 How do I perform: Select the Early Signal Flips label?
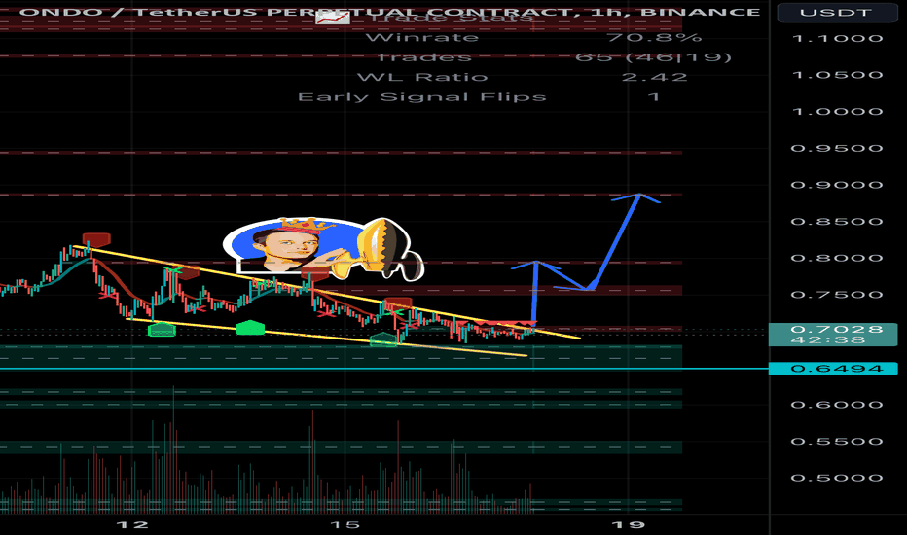422,96
